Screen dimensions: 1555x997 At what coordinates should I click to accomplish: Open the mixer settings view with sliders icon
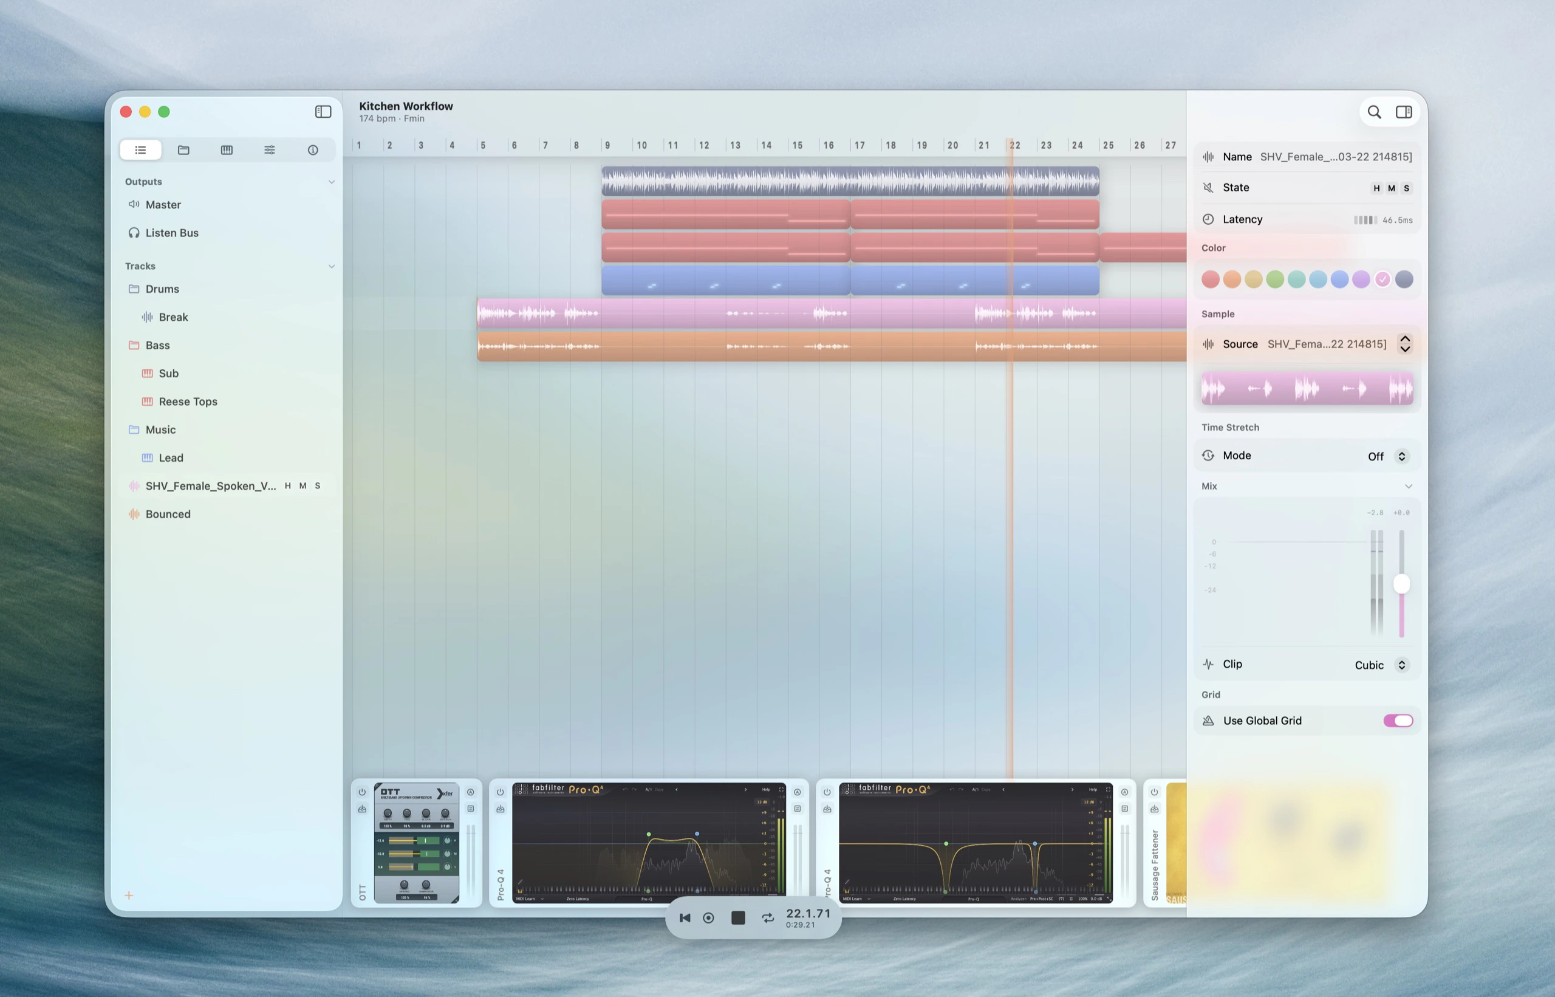click(x=270, y=149)
